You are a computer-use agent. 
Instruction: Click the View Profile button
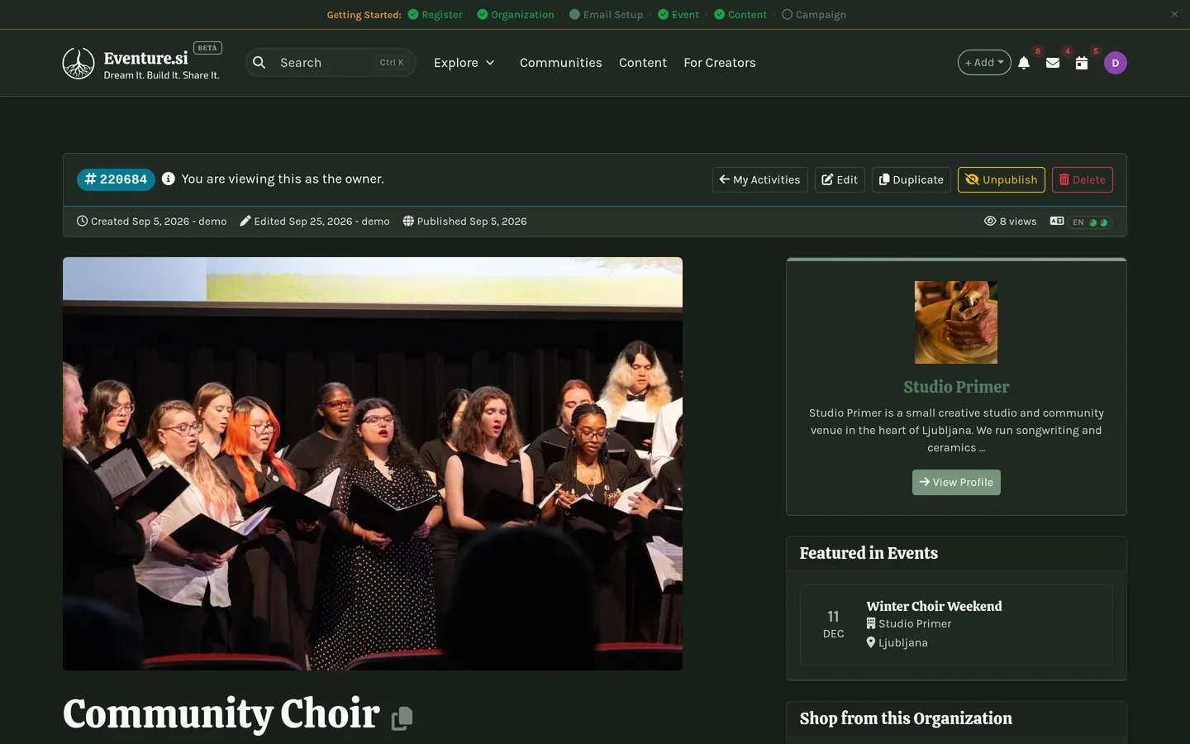click(956, 482)
